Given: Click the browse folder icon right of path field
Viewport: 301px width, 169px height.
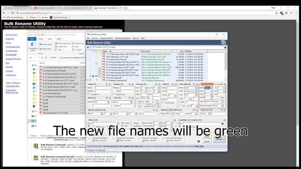Looking at the screenshot, I should 225,47.
